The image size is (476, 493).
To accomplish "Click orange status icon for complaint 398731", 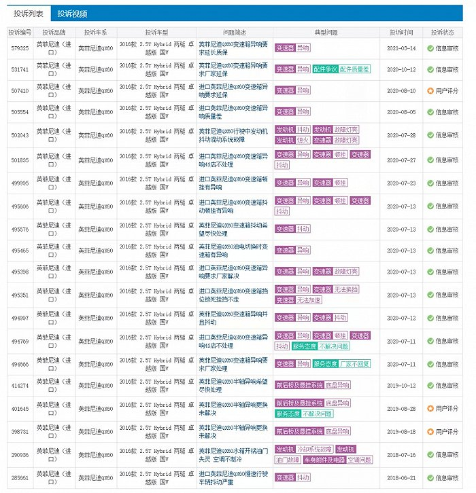I will click(430, 432).
